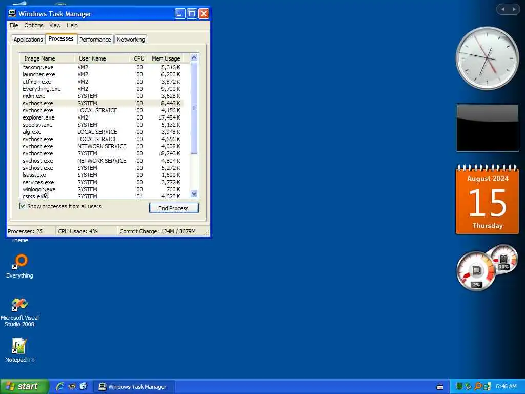Viewport: 525px width, 394px height.
Task: Open the View menu
Action: pos(55,25)
